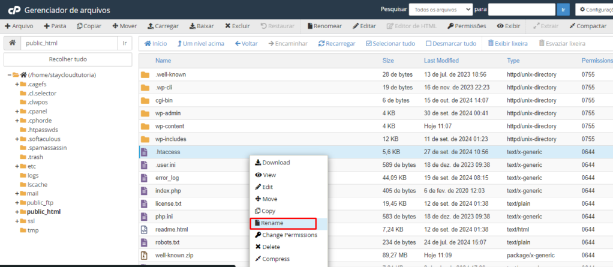Click Carregar upload toolbar button
The height and width of the screenshot is (267, 613).
pyautogui.click(x=163, y=26)
